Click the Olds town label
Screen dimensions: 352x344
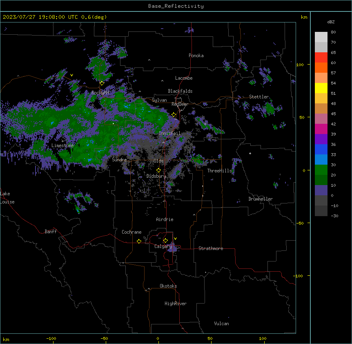click(x=158, y=161)
